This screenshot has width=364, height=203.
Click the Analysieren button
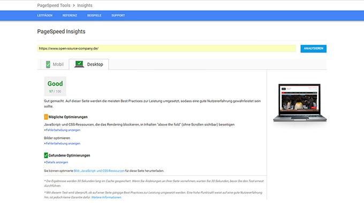tap(313, 49)
